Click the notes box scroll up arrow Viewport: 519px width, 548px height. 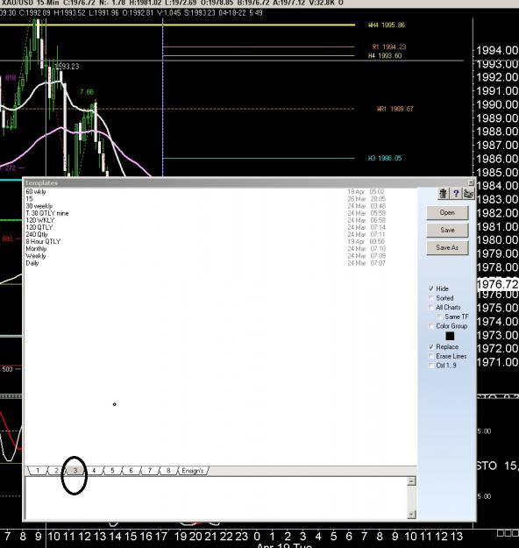[x=411, y=481]
